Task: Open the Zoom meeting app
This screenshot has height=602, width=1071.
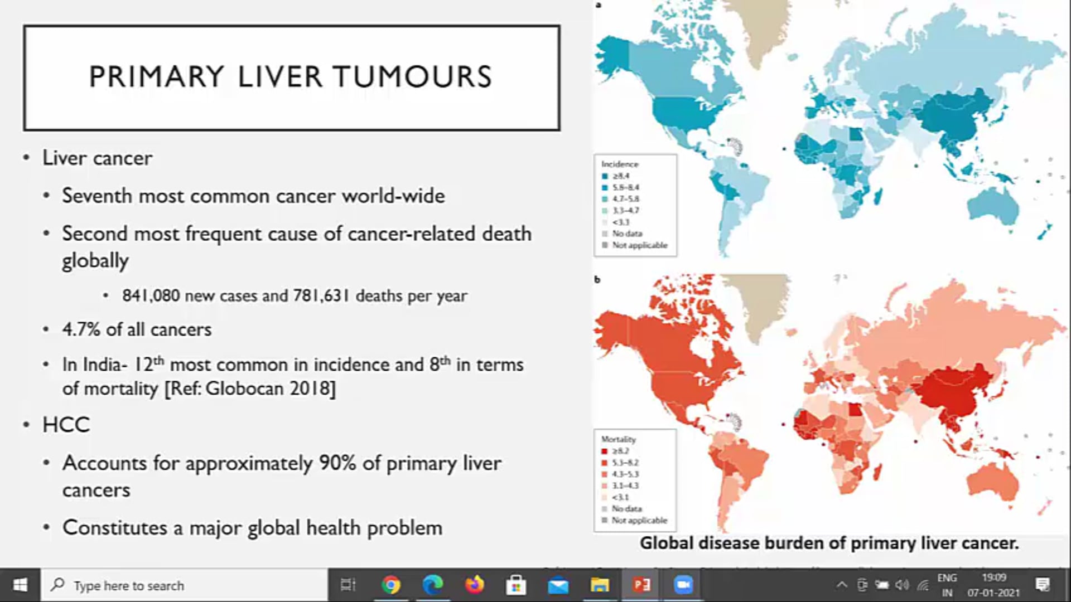Action: point(684,585)
